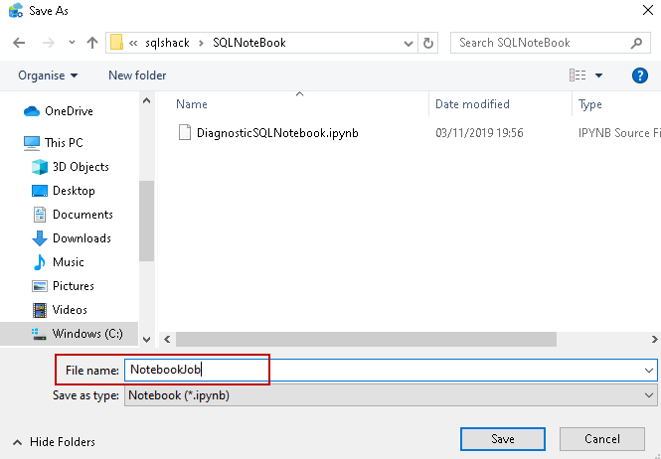
Task: Change the view layout icon
Action: click(578, 76)
